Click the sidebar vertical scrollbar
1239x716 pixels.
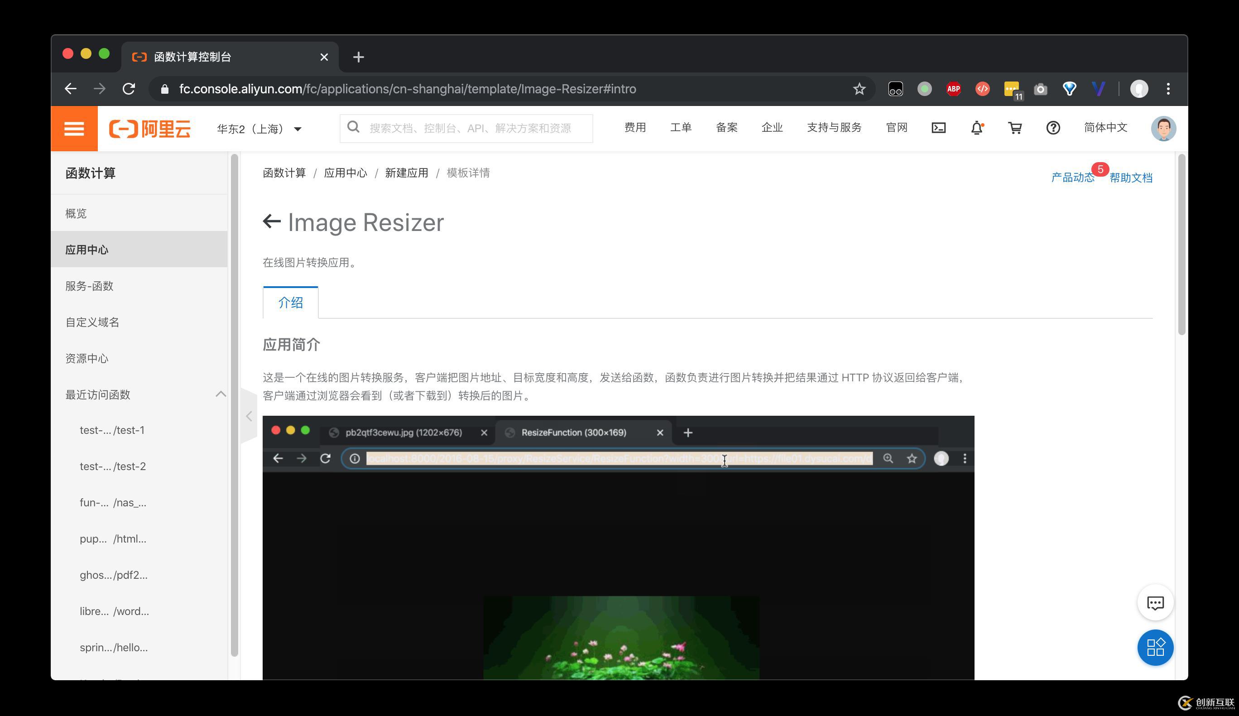click(x=234, y=405)
